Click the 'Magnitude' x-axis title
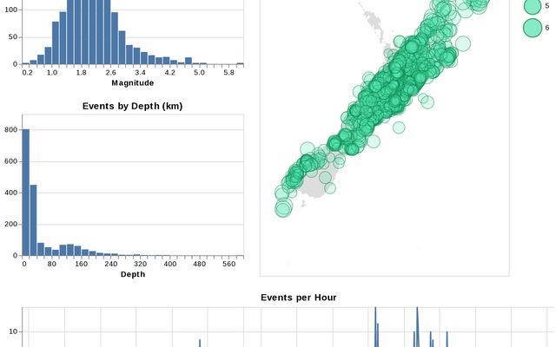This screenshot has height=347, width=556. click(x=133, y=83)
